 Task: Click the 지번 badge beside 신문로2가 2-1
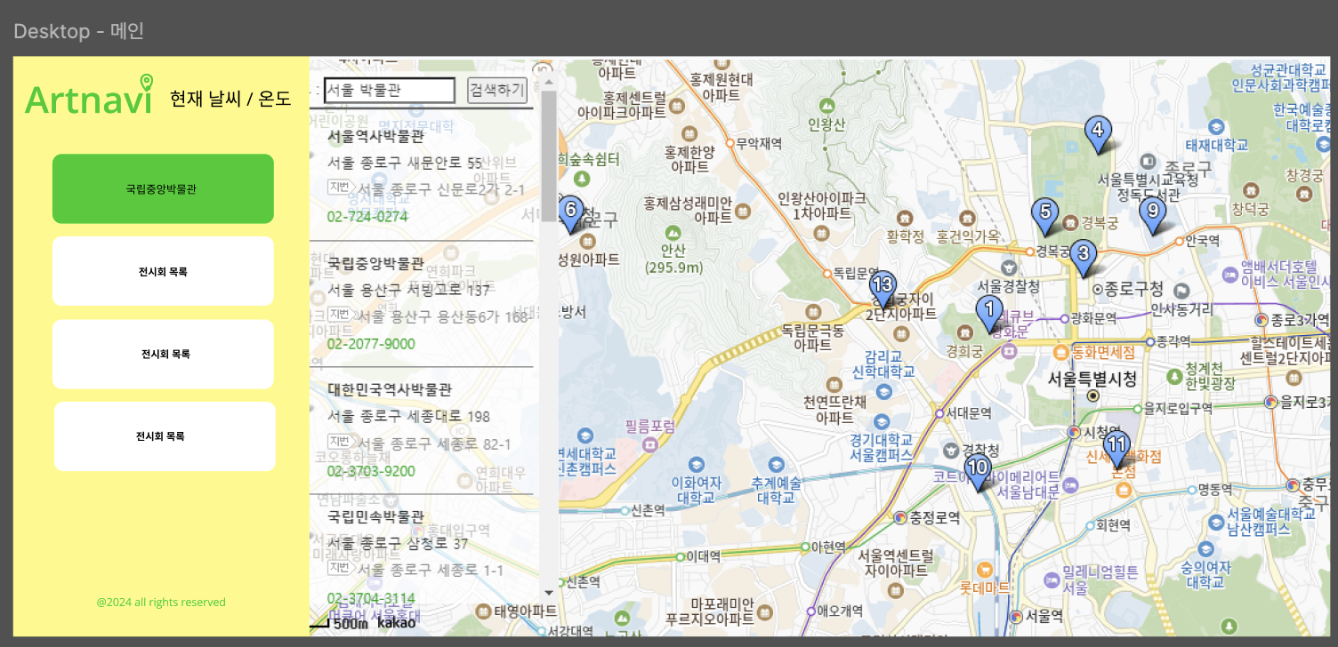[x=340, y=188]
